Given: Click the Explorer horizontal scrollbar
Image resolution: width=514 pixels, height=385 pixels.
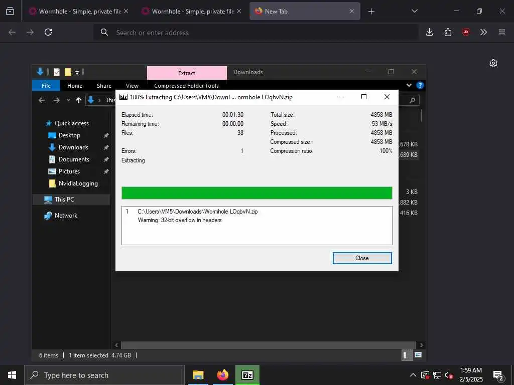Looking at the screenshot, I should pos(269,345).
